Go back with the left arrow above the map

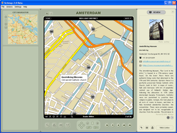47,13
